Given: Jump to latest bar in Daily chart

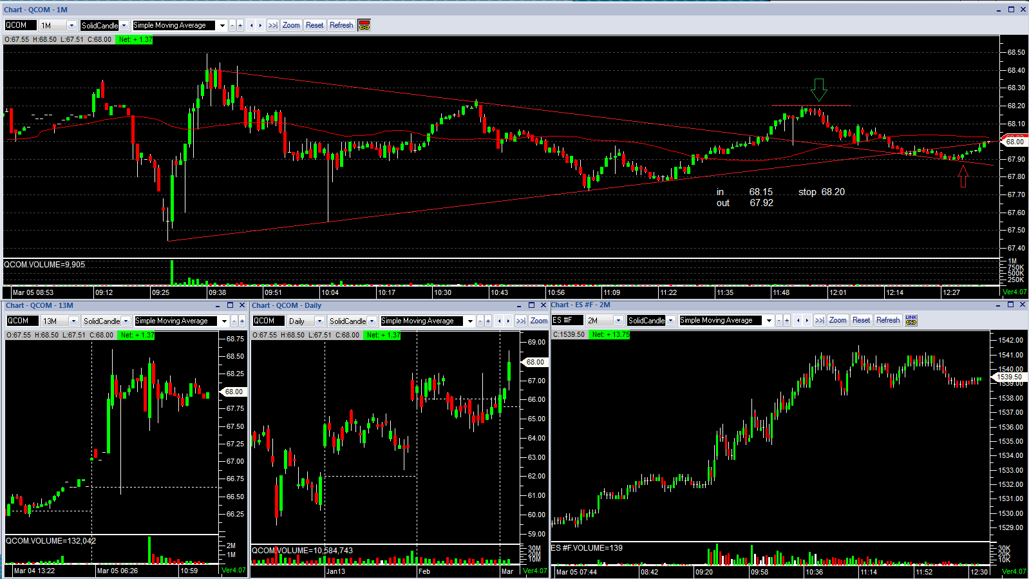Looking at the screenshot, I should 521,321.
